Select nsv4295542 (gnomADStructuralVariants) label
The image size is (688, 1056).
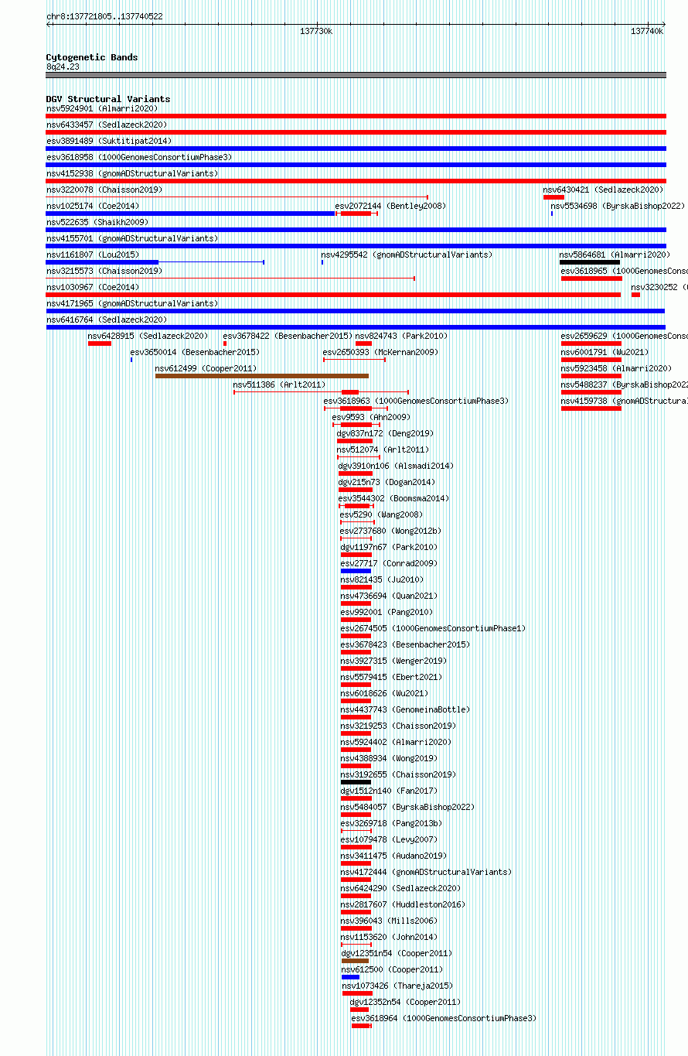(x=407, y=255)
